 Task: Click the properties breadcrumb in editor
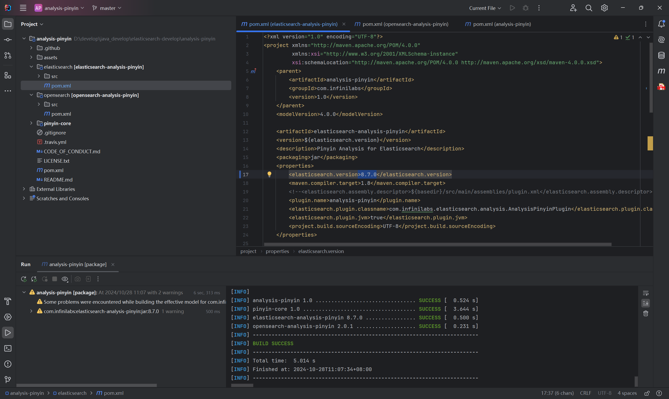click(x=277, y=251)
